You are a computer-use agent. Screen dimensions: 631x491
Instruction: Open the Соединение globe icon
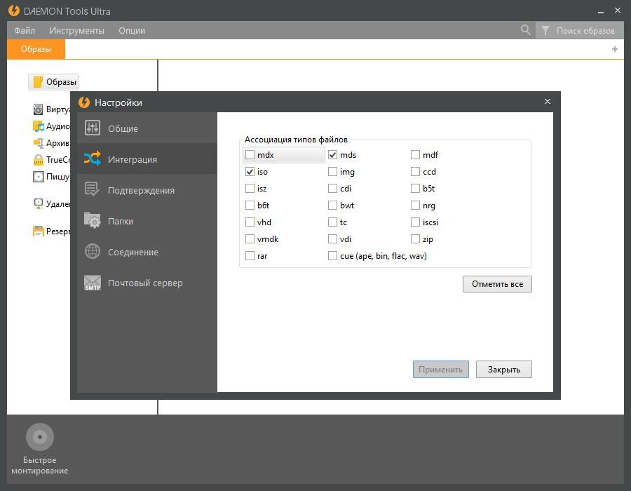click(x=93, y=251)
